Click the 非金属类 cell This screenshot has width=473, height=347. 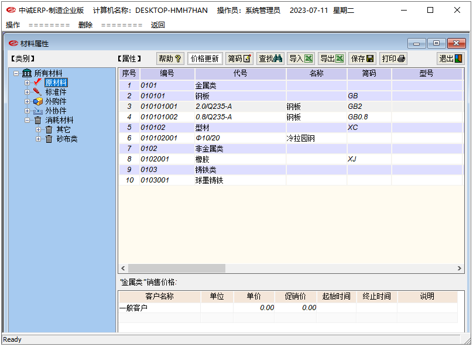pyautogui.click(x=241, y=149)
